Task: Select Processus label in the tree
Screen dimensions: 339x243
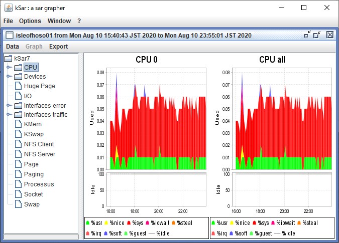Action: pyautogui.click(x=39, y=184)
